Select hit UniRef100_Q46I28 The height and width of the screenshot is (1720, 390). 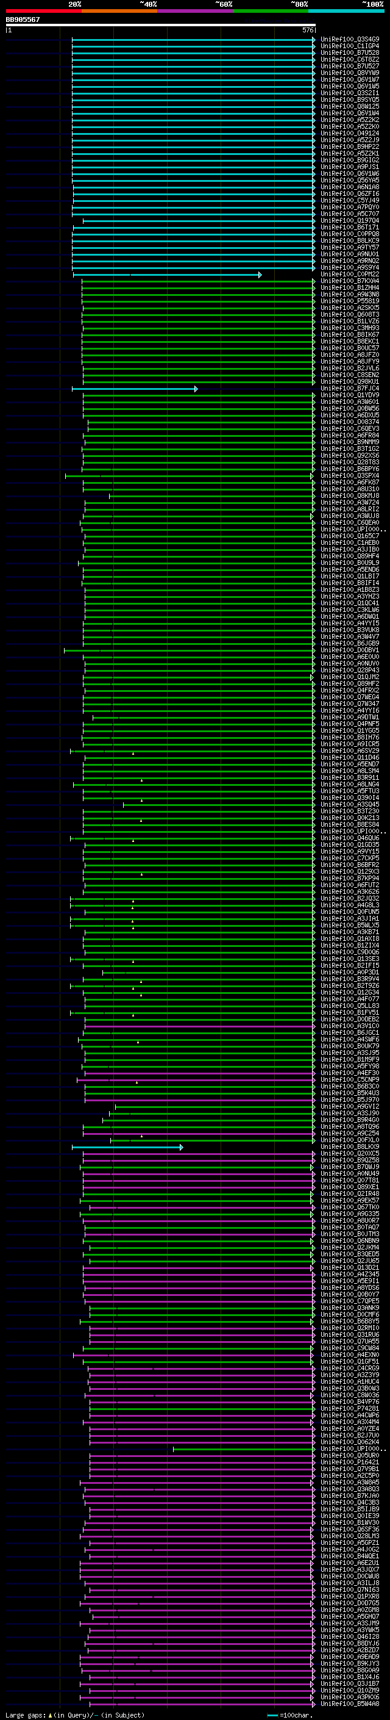tap(350, 1636)
